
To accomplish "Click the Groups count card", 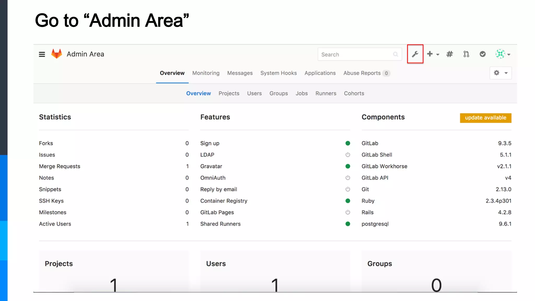I will click(437, 271).
